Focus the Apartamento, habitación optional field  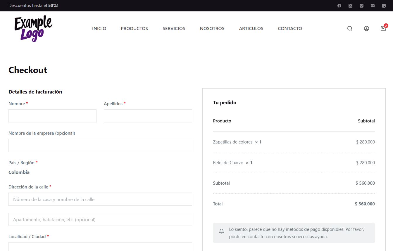pyautogui.click(x=100, y=219)
